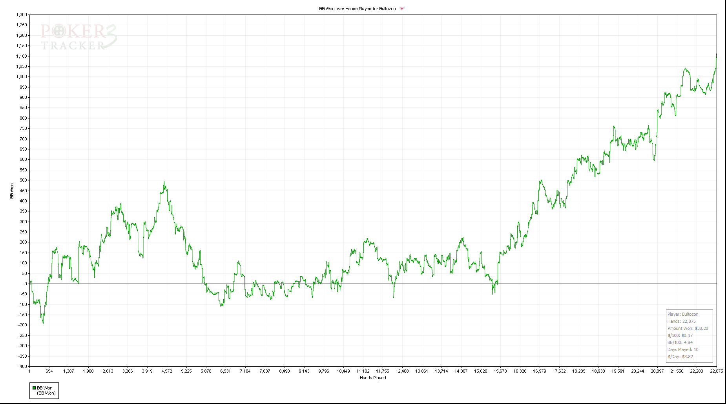Click the 'BB/100: 4.84' stats line
726x404 pixels.
[680, 342]
